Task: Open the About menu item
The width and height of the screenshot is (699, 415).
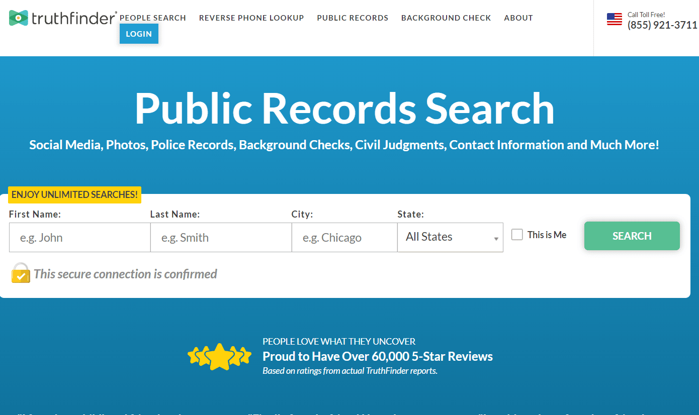Action: click(x=518, y=18)
